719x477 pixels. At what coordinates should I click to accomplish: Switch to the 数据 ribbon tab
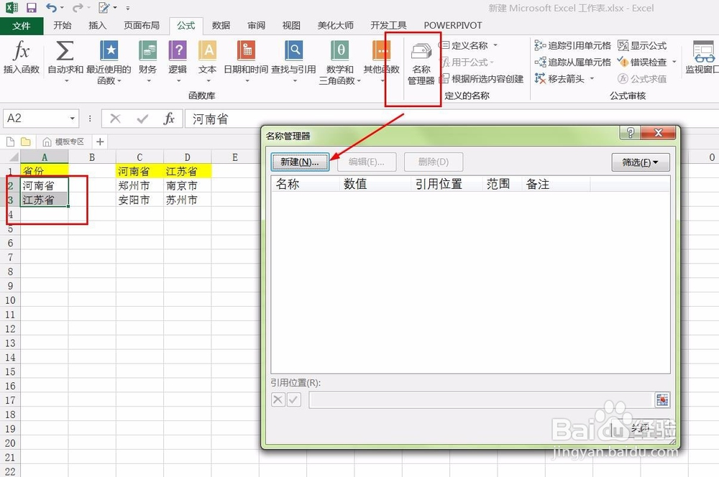220,25
